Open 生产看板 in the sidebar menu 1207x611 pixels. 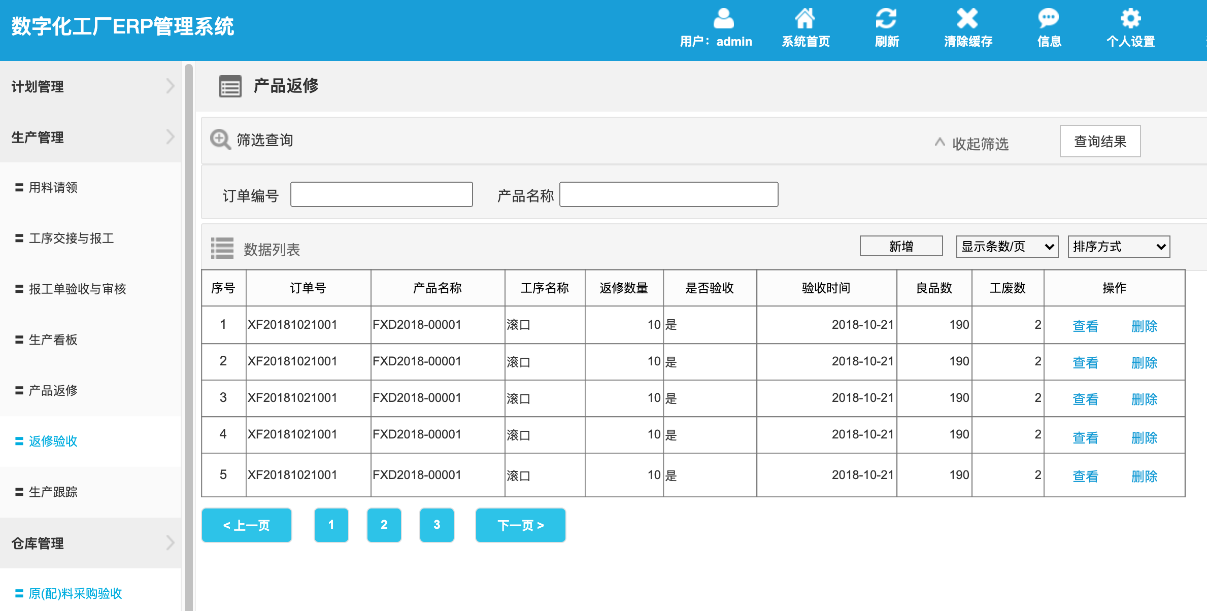click(x=53, y=340)
